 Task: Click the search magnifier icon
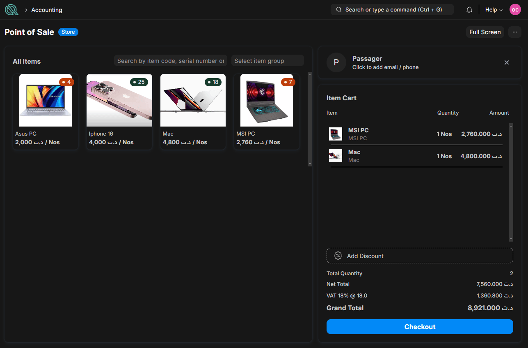[x=339, y=9]
